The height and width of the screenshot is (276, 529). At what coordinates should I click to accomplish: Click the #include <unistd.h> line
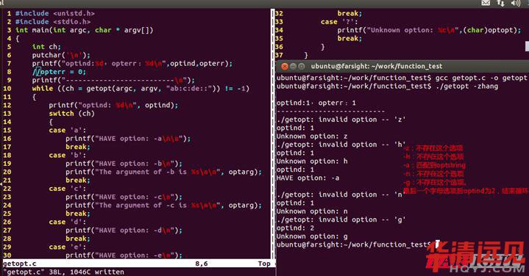pyautogui.click(x=55, y=13)
